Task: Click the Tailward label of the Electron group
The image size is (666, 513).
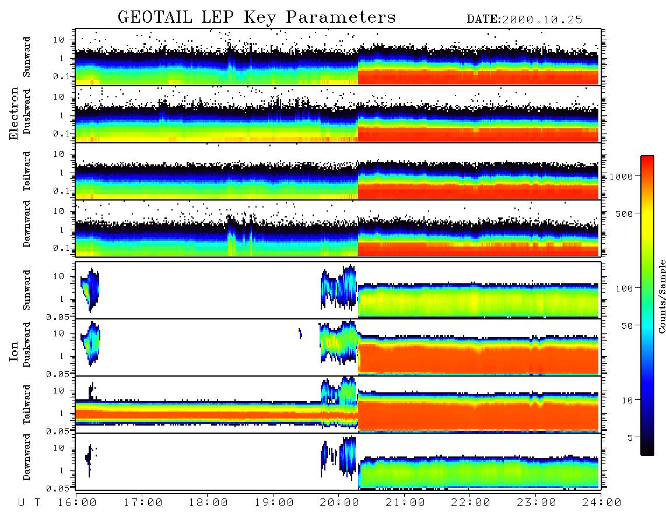Action: click(27, 171)
